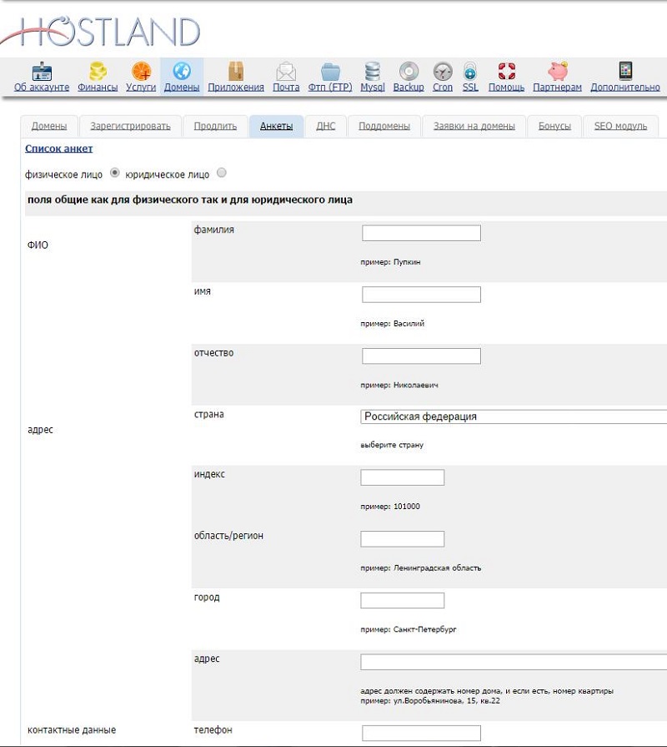Focus the фамилия input field
Screen dimensions: 667x747
click(x=422, y=233)
